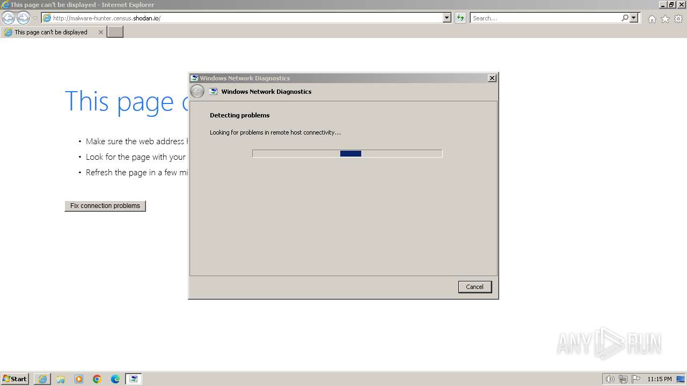Launch Google Chrome from the taskbar
Viewport: 687px width, 386px height.
coord(97,379)
